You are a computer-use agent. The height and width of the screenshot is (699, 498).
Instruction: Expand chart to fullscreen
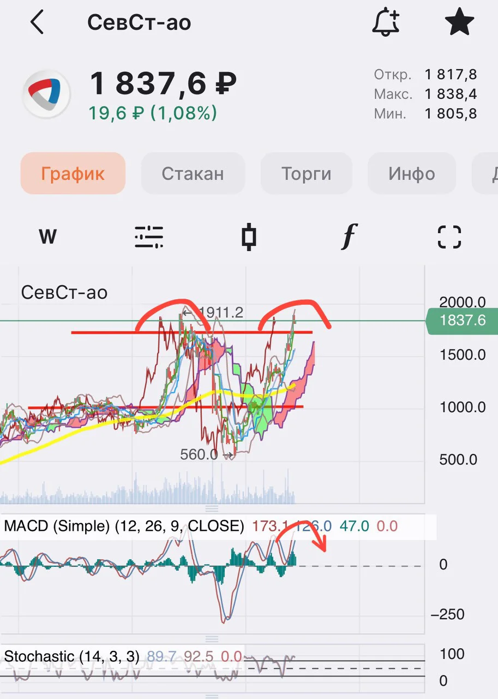[449, 237]
